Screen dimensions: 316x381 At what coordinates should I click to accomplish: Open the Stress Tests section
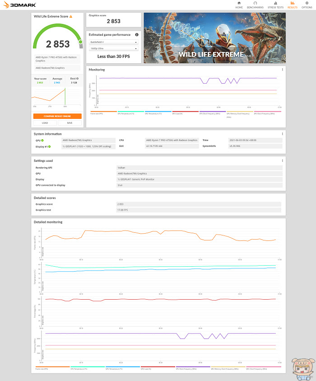(x=275, y=5)
